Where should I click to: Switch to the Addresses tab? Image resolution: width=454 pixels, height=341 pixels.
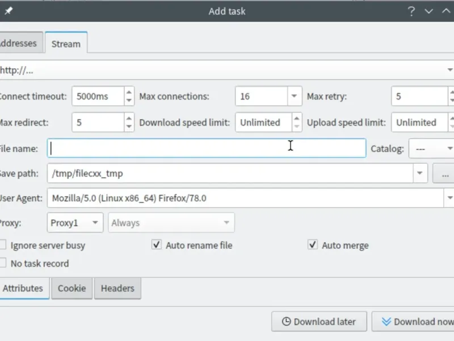pyautogui.click(x=19, y=43)
